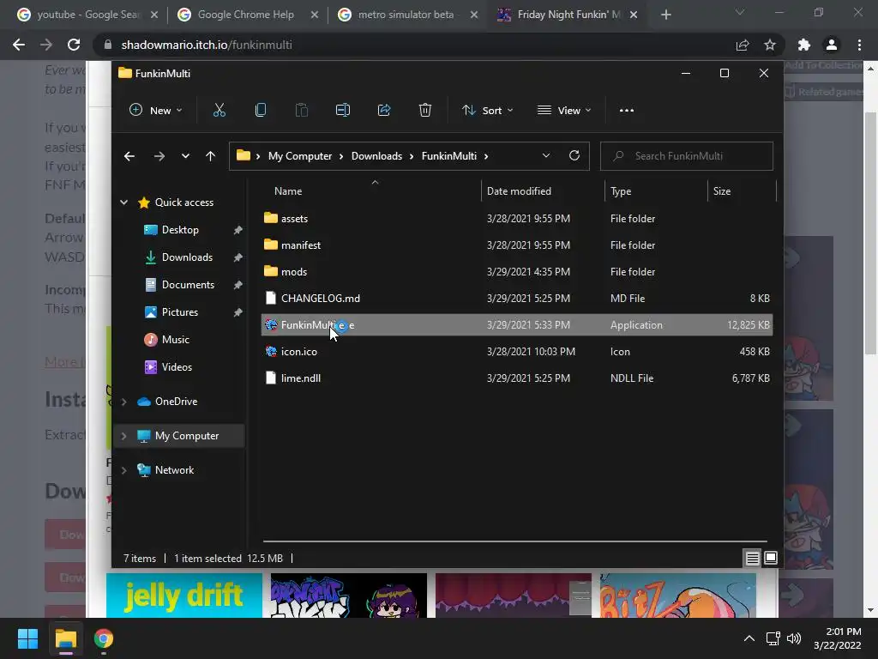Click the Search FunkinMulti input box
The image size is (878, 659).
tap(687, 156)
